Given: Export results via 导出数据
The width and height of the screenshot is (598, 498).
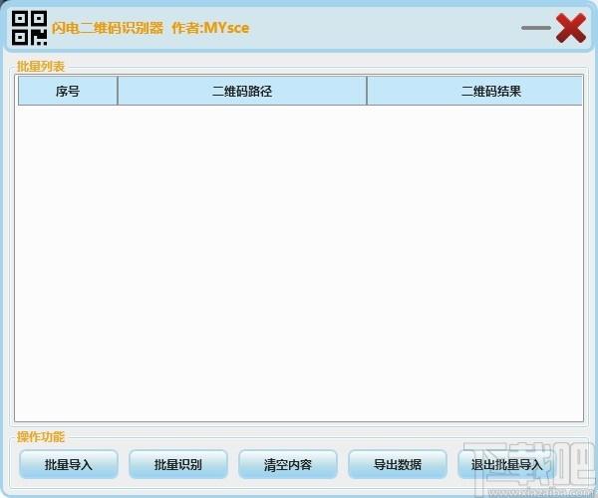Looking at the screenshot, I should (398, 464).
